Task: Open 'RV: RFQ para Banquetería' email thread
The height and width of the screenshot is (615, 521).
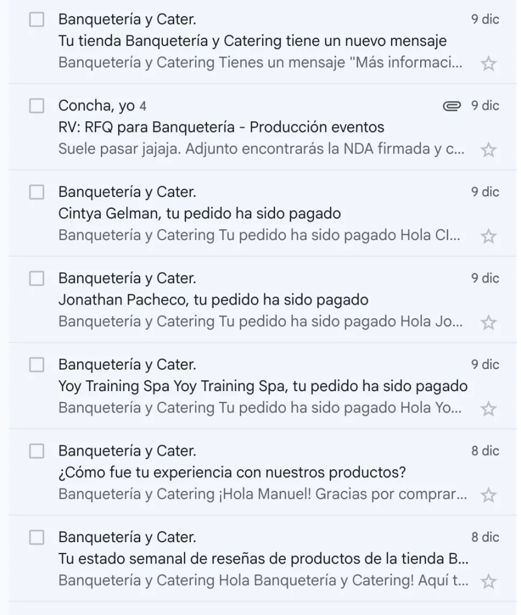Action: pos(221,128)
